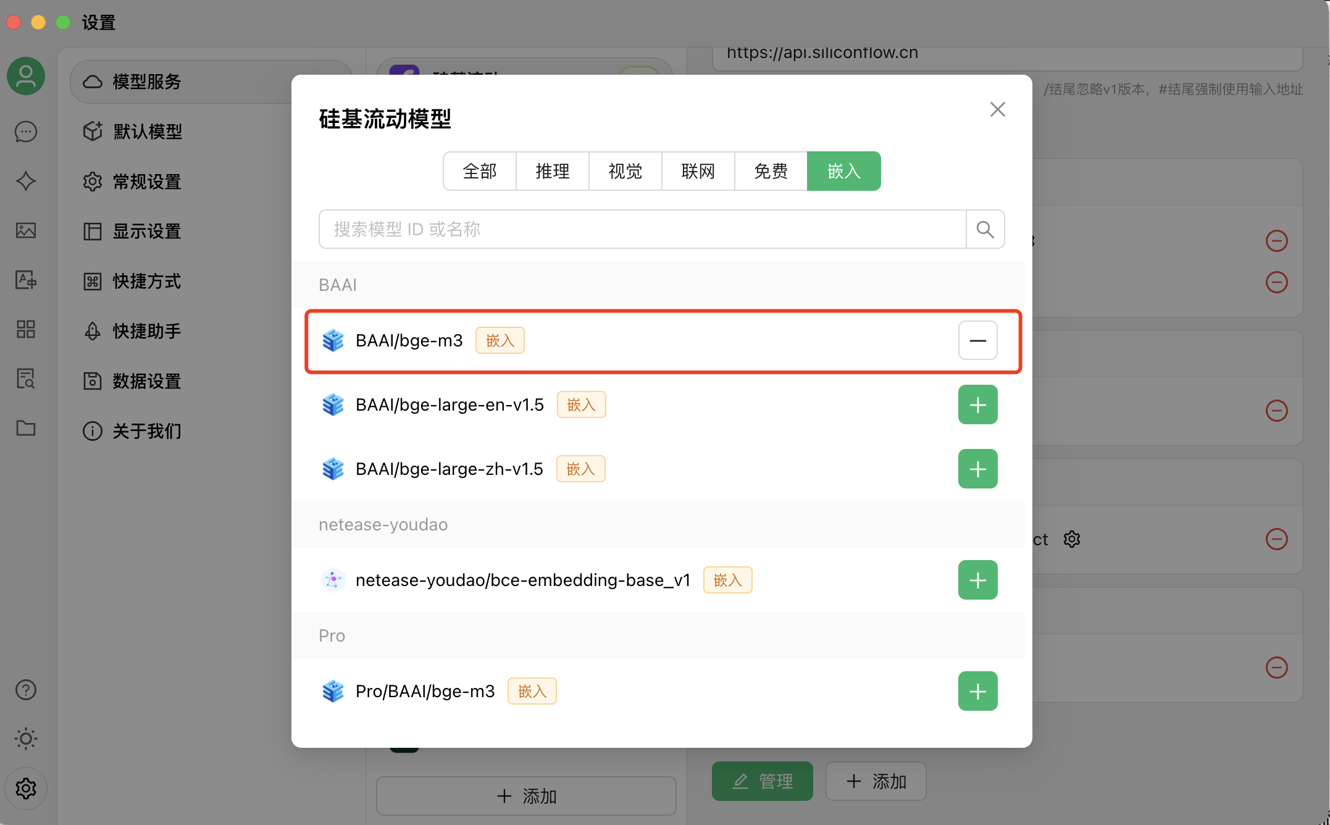Image resolution: width=1330 pixels, height=825 pixels.
Task: Remove BAAI/bge-m3 with the minus button
Action: 977,340
